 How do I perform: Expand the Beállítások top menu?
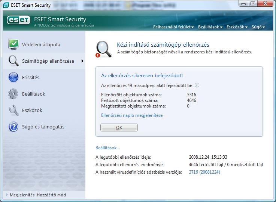[210, 27]
